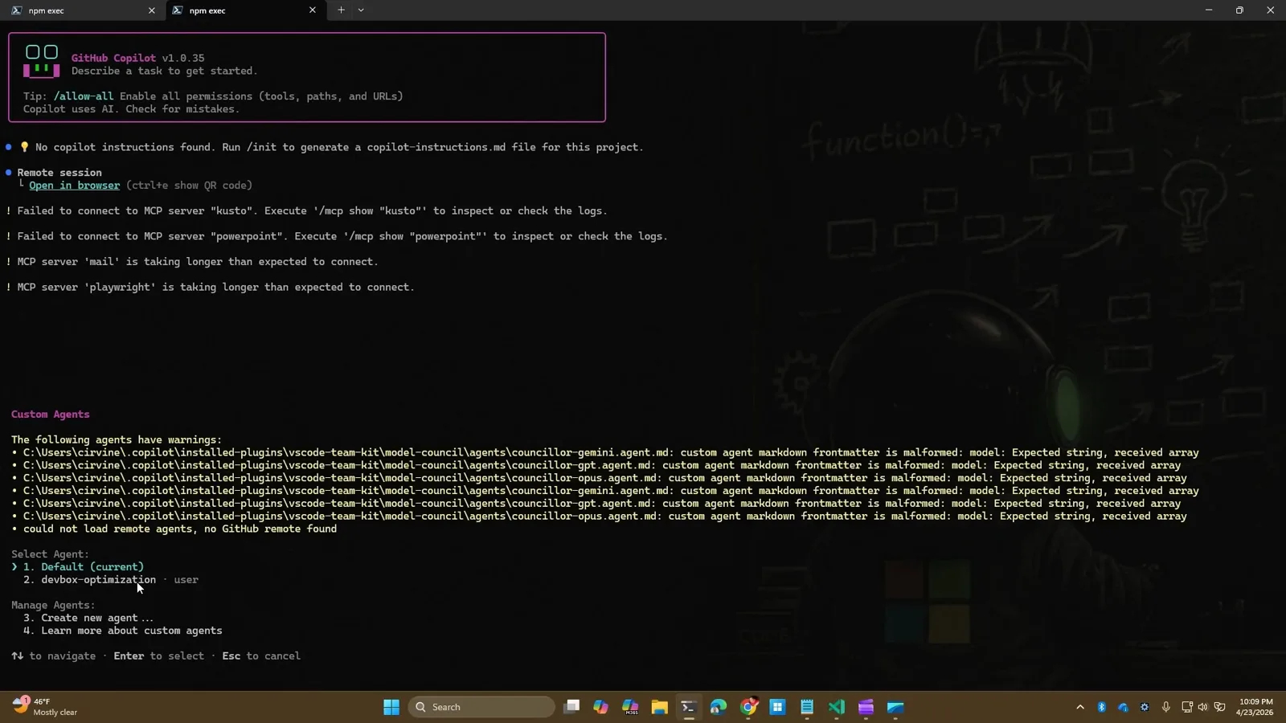Open the blue window app in taskbar
Viewport: 1286px width, 723px height.
(x=895, y=707)
